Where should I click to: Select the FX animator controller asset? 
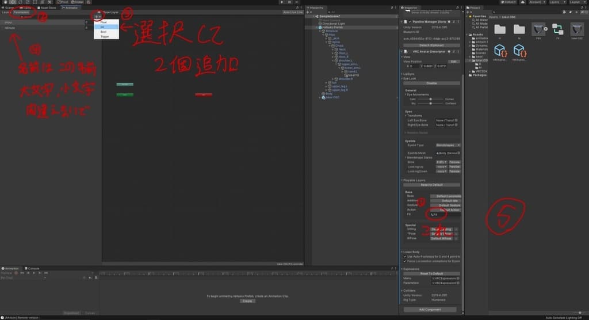point(557,29)
